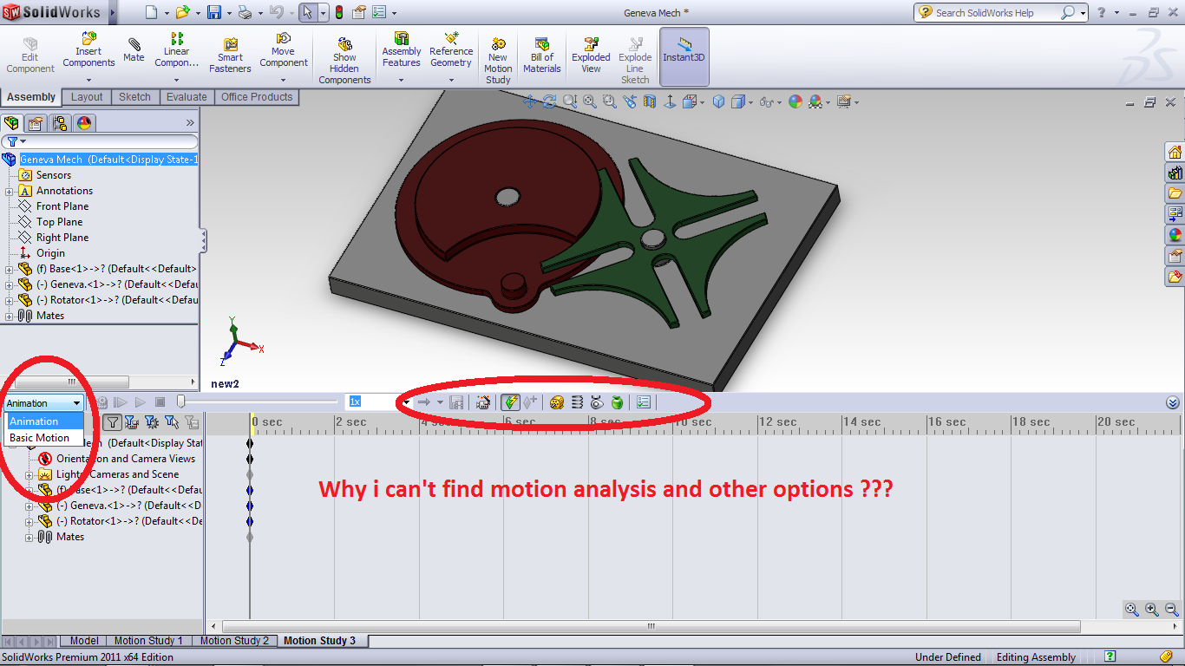Open Motion Study Properties icon
This screenshot has width=1185, height=666.
tap(643, 402)
